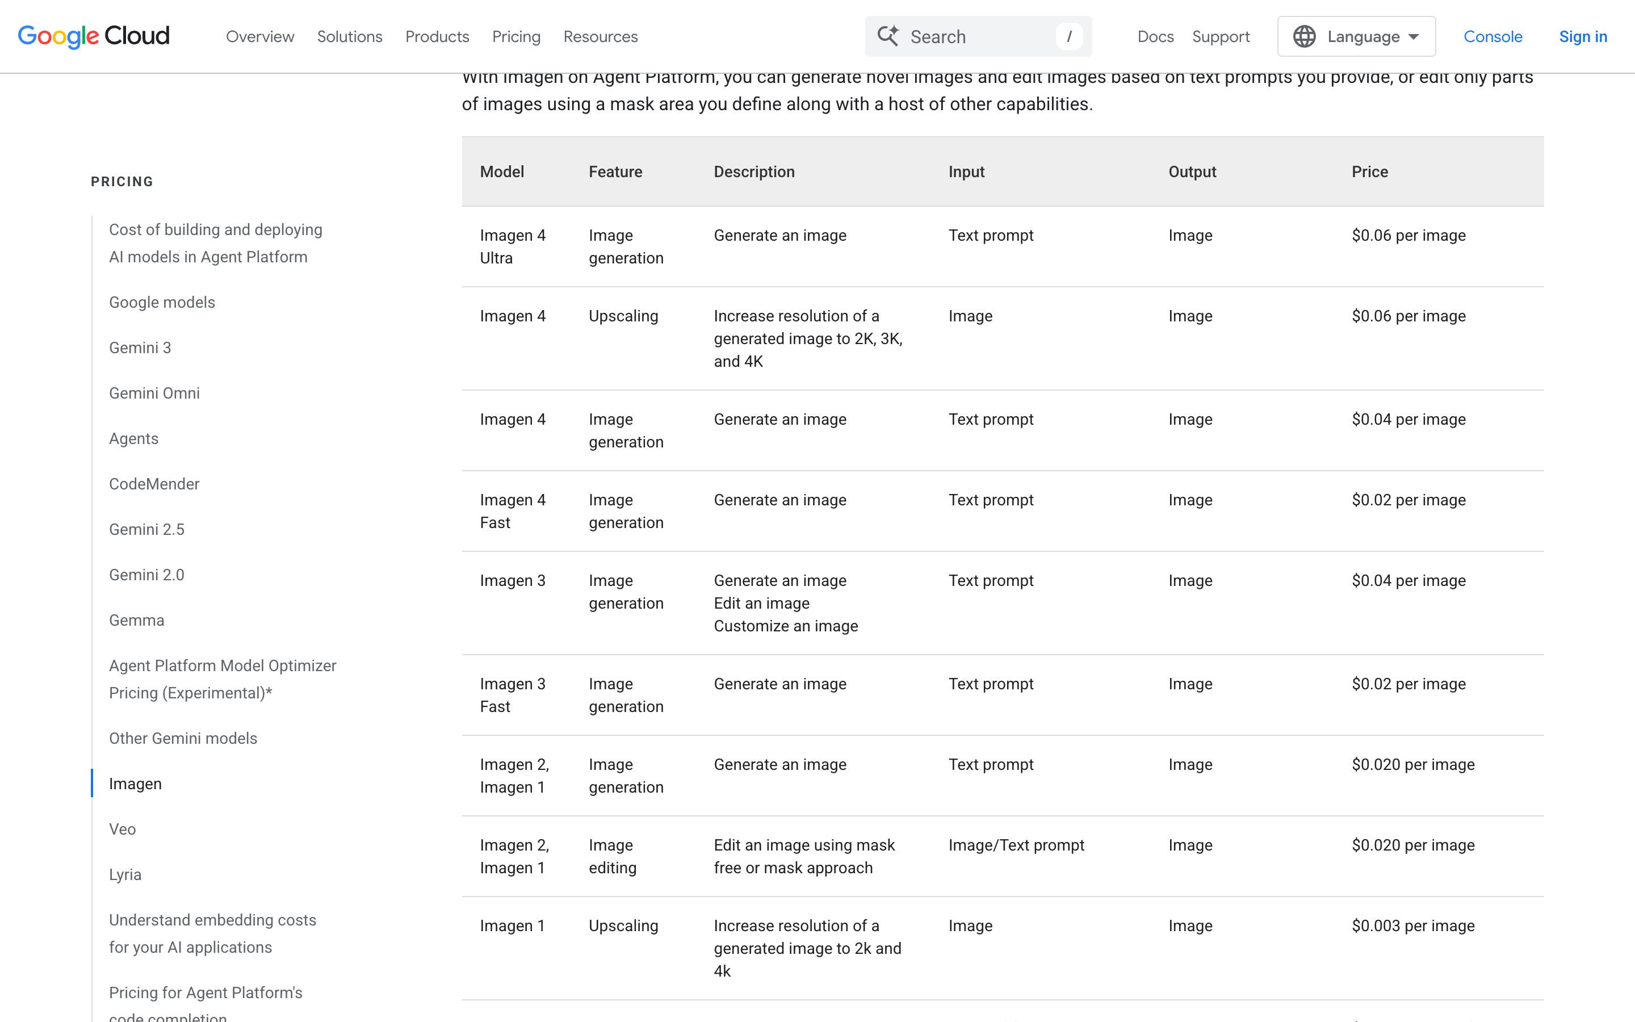
Task: Expand the Language dropdown arrow
Action: (x=1414, y=36)
